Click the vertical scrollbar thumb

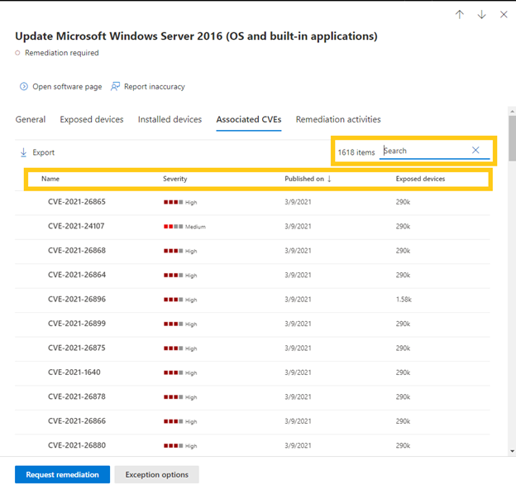[512, 138]
